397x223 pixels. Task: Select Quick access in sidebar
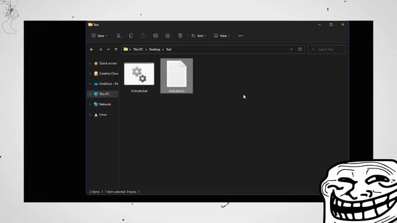108,63
